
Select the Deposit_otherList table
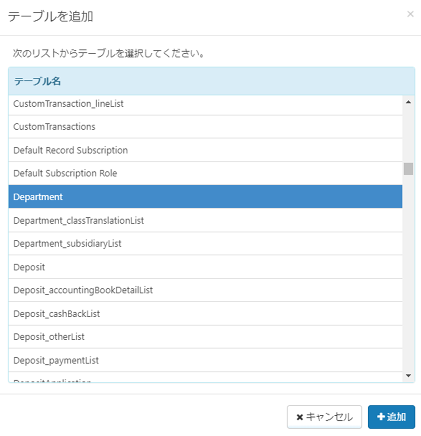pyautogui.click(x=202, y=337)
